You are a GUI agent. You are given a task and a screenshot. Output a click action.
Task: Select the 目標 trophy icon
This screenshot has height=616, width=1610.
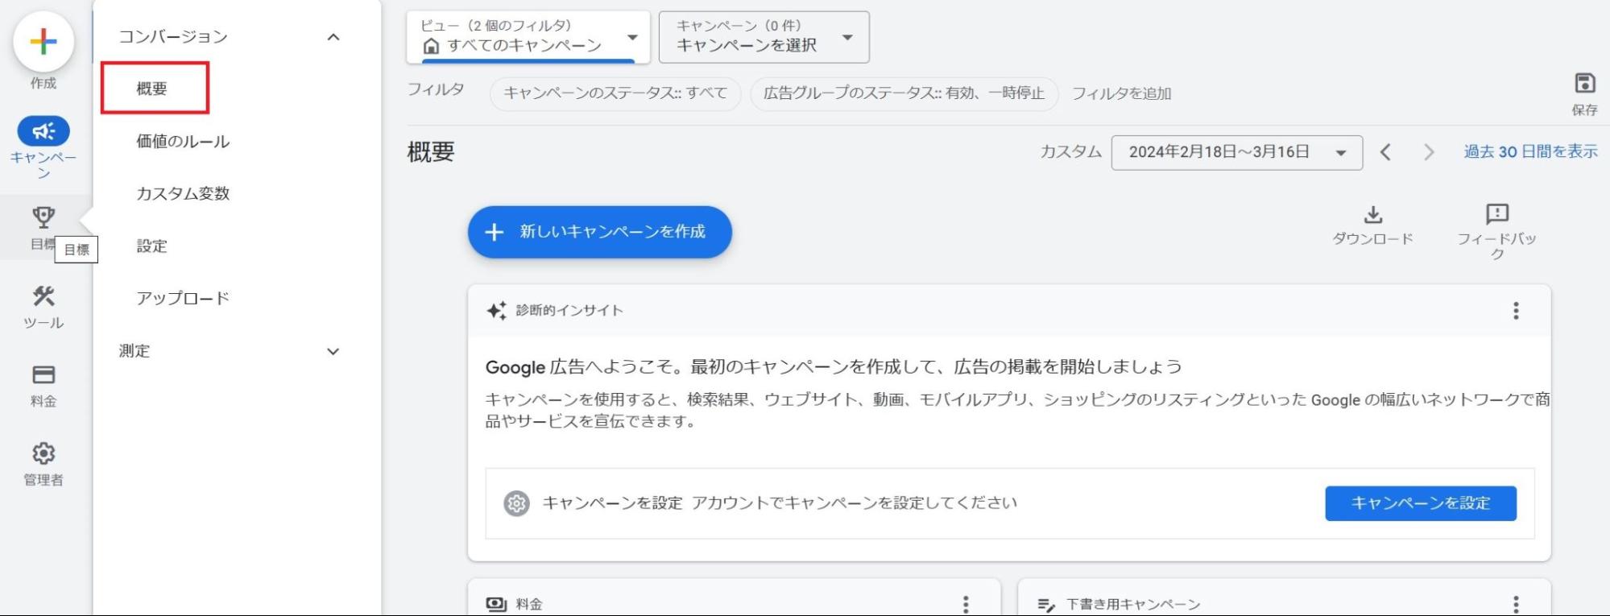43,217
